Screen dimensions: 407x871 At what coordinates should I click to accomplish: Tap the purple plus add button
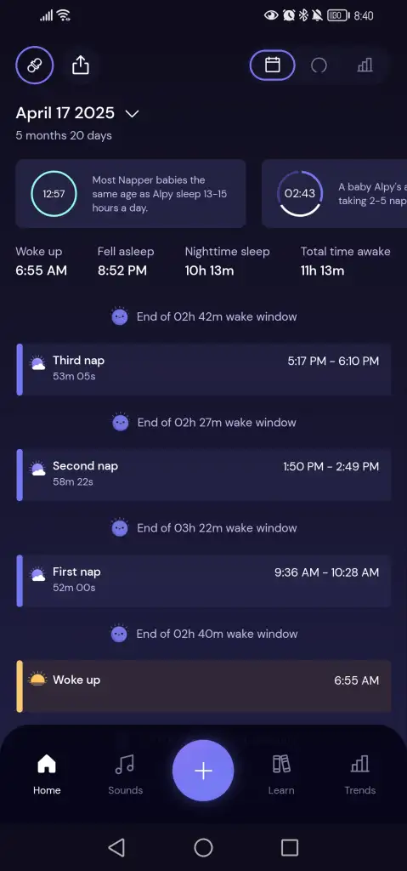(203, 771)
